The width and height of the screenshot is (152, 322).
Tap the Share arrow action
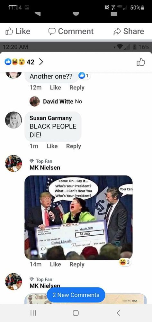click(129, 31)
